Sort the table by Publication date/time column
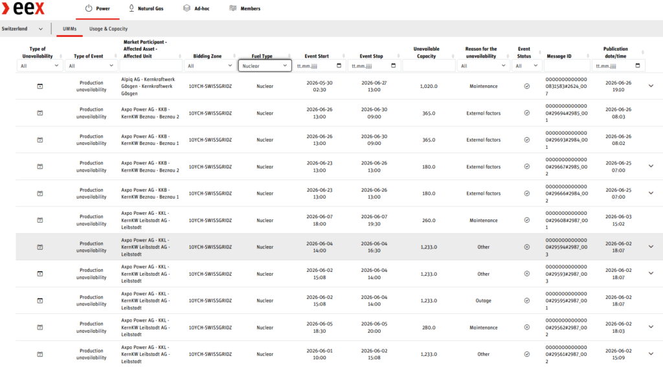The image size is (663, 367). [x=643, y=52]
